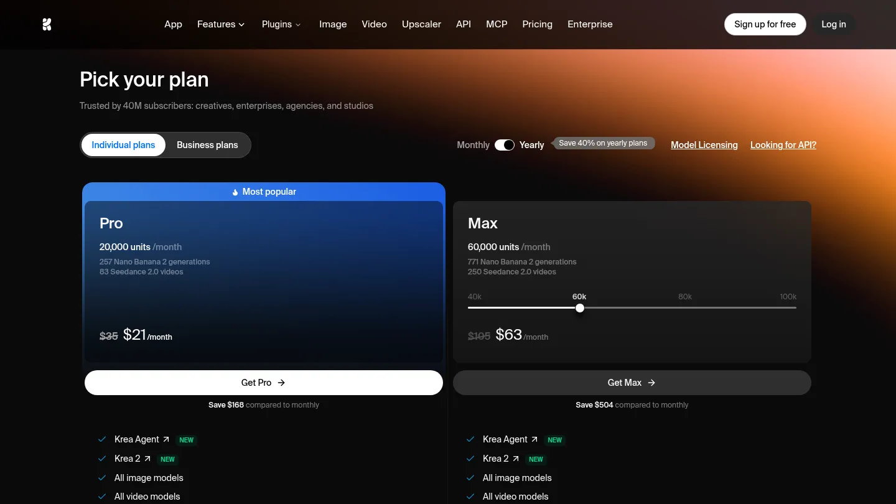The width and height of the screenshot is (896, 504).
Task: Click the arrow icon in Get Max
Action: [x=651, y=383]
